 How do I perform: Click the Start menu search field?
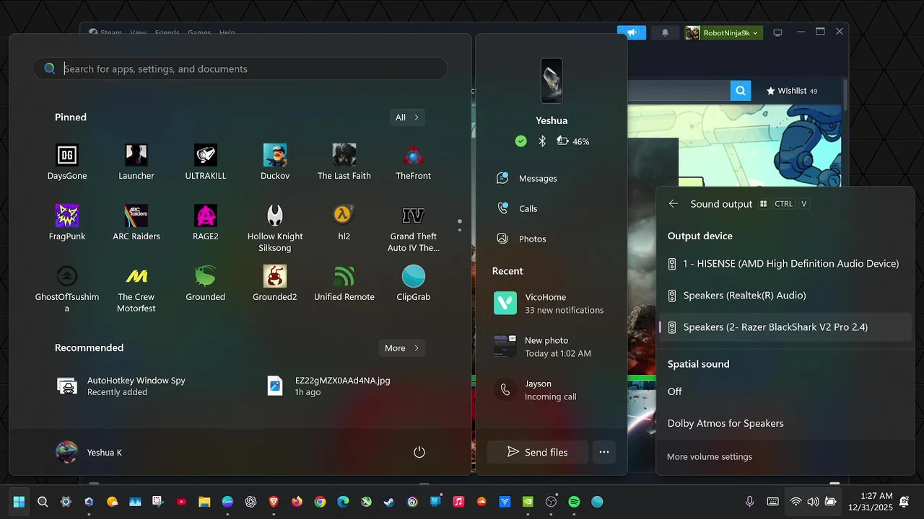240,69
